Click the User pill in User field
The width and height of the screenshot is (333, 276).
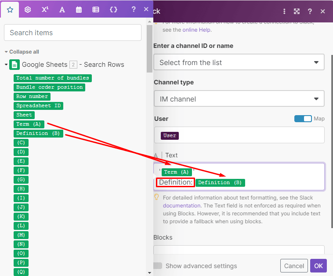tap(170, 135)
